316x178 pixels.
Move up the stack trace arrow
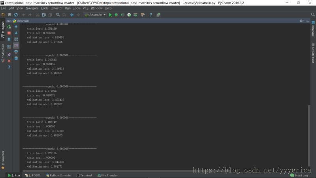coord(16,27)
